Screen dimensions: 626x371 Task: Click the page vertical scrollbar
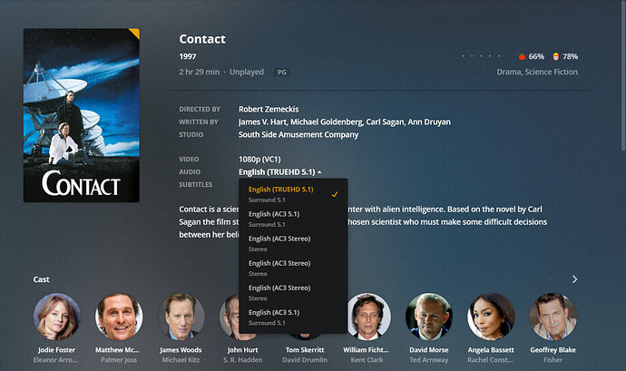click(623, 76)
